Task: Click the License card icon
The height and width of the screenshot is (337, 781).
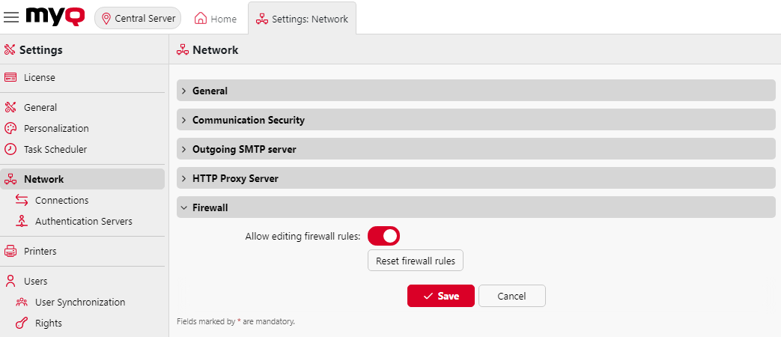Action: pyautogui.click(x=10, y=77)
